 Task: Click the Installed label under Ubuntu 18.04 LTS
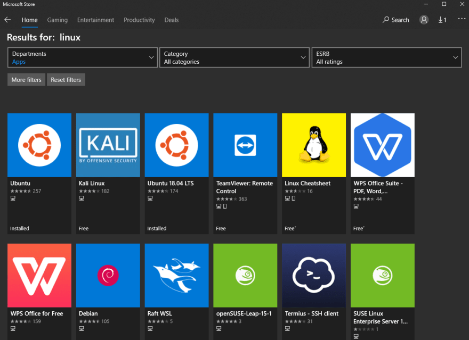tap(157, 228)
